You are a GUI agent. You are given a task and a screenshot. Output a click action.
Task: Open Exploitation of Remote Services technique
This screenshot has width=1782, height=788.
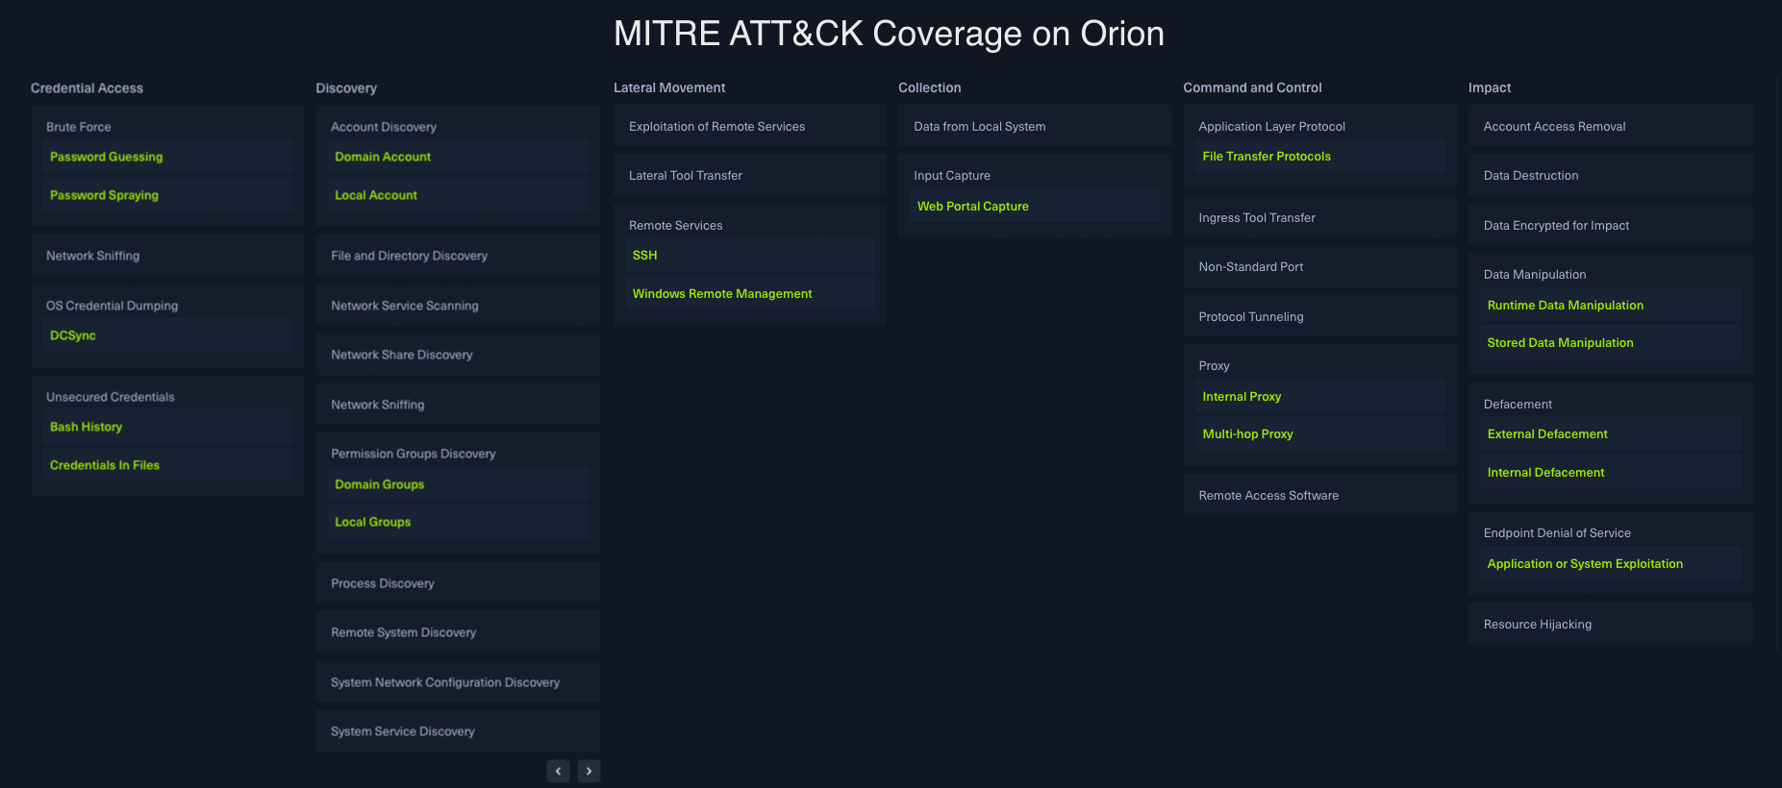pyautogui.click(x=716, y=127)
